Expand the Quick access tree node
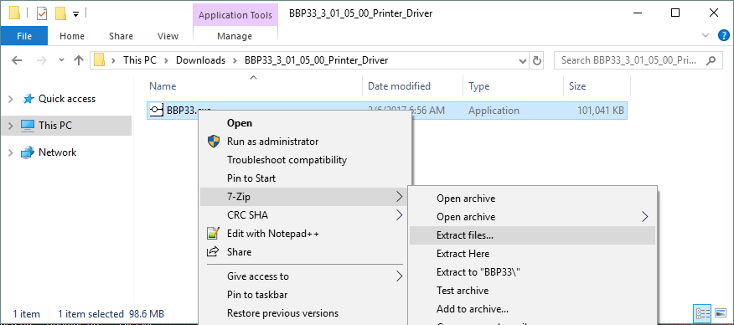Image resolution: width=734 pixels, height=325 pixels. coord(10,99)
